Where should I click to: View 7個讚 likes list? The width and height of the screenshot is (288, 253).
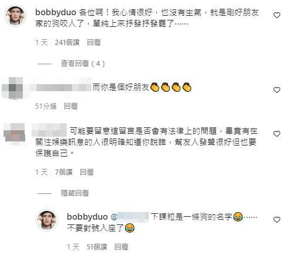coord(64,172)
